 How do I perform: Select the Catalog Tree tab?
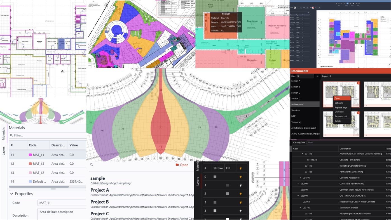click(299, 143)
